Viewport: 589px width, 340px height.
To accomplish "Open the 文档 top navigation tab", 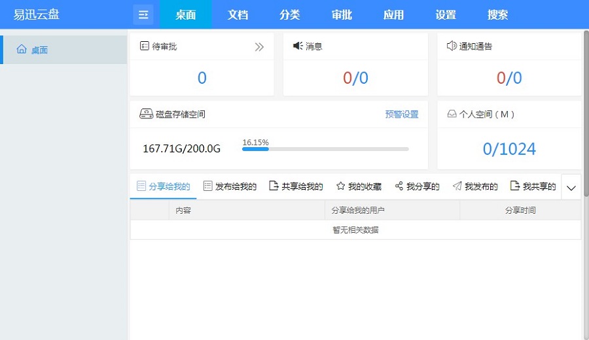I will click(238, 14).
